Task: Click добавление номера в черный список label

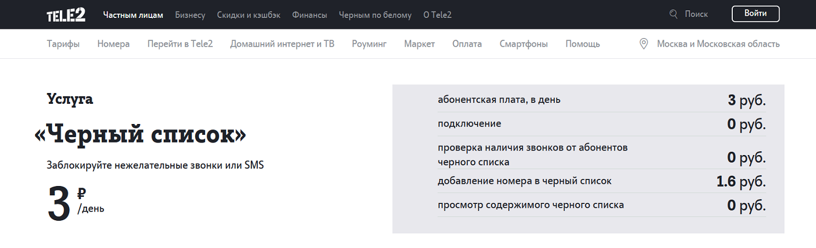Action: (525, 181)
